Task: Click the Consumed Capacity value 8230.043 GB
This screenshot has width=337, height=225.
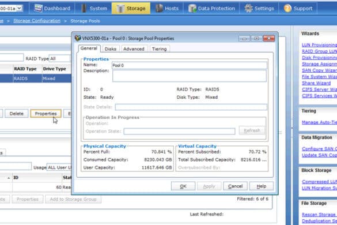Action: pos(158,160)
